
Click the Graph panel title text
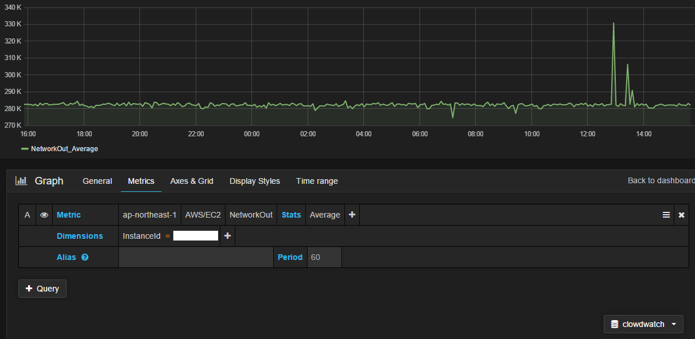click(49, 181)
